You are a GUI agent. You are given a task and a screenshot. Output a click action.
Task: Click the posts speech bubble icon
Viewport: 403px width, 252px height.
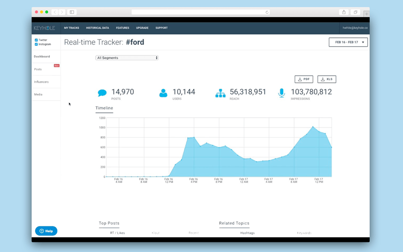click(102, 93)
